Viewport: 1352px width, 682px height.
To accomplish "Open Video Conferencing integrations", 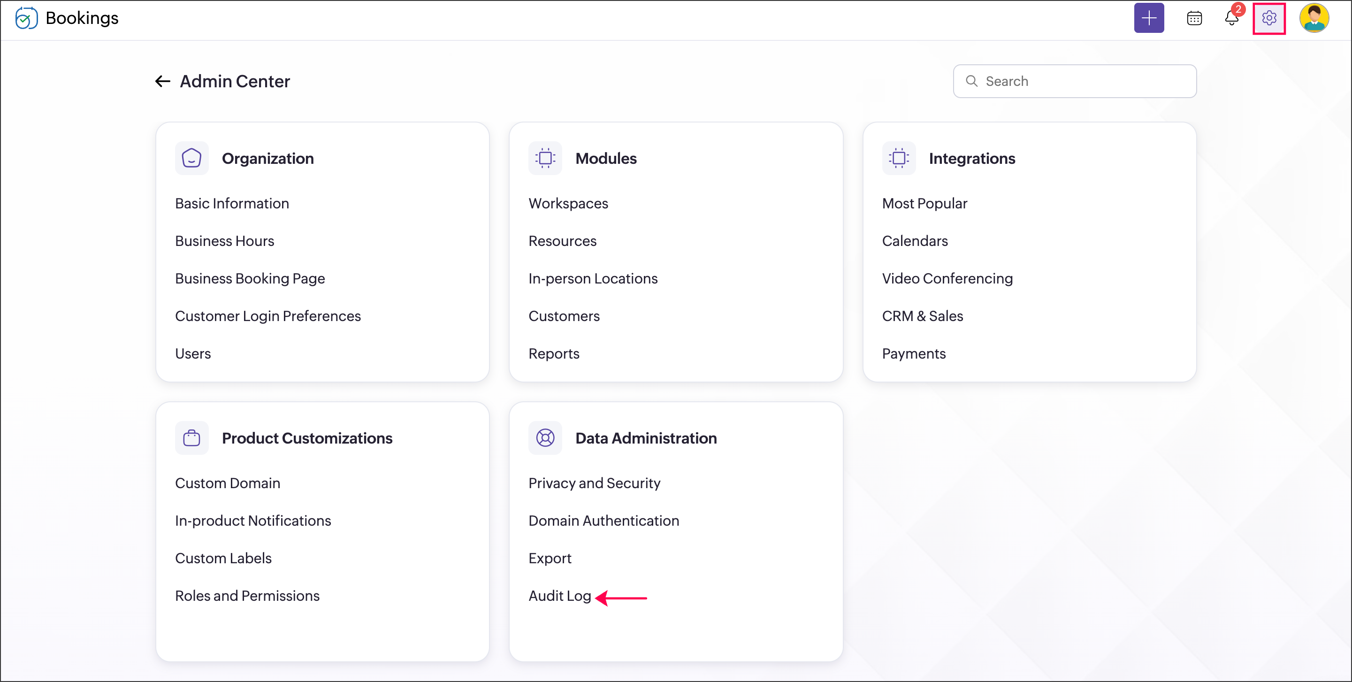I will point(947,279).
